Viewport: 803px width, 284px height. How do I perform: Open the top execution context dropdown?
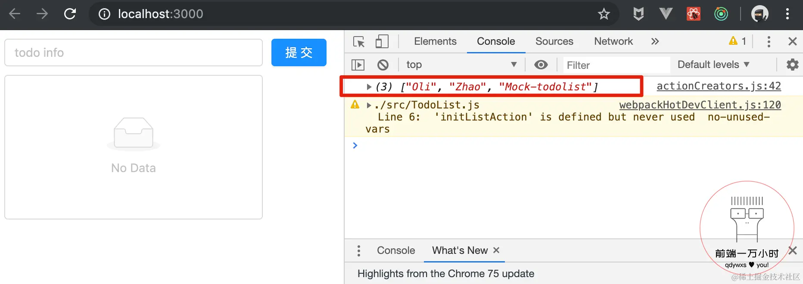pos(461,65)
